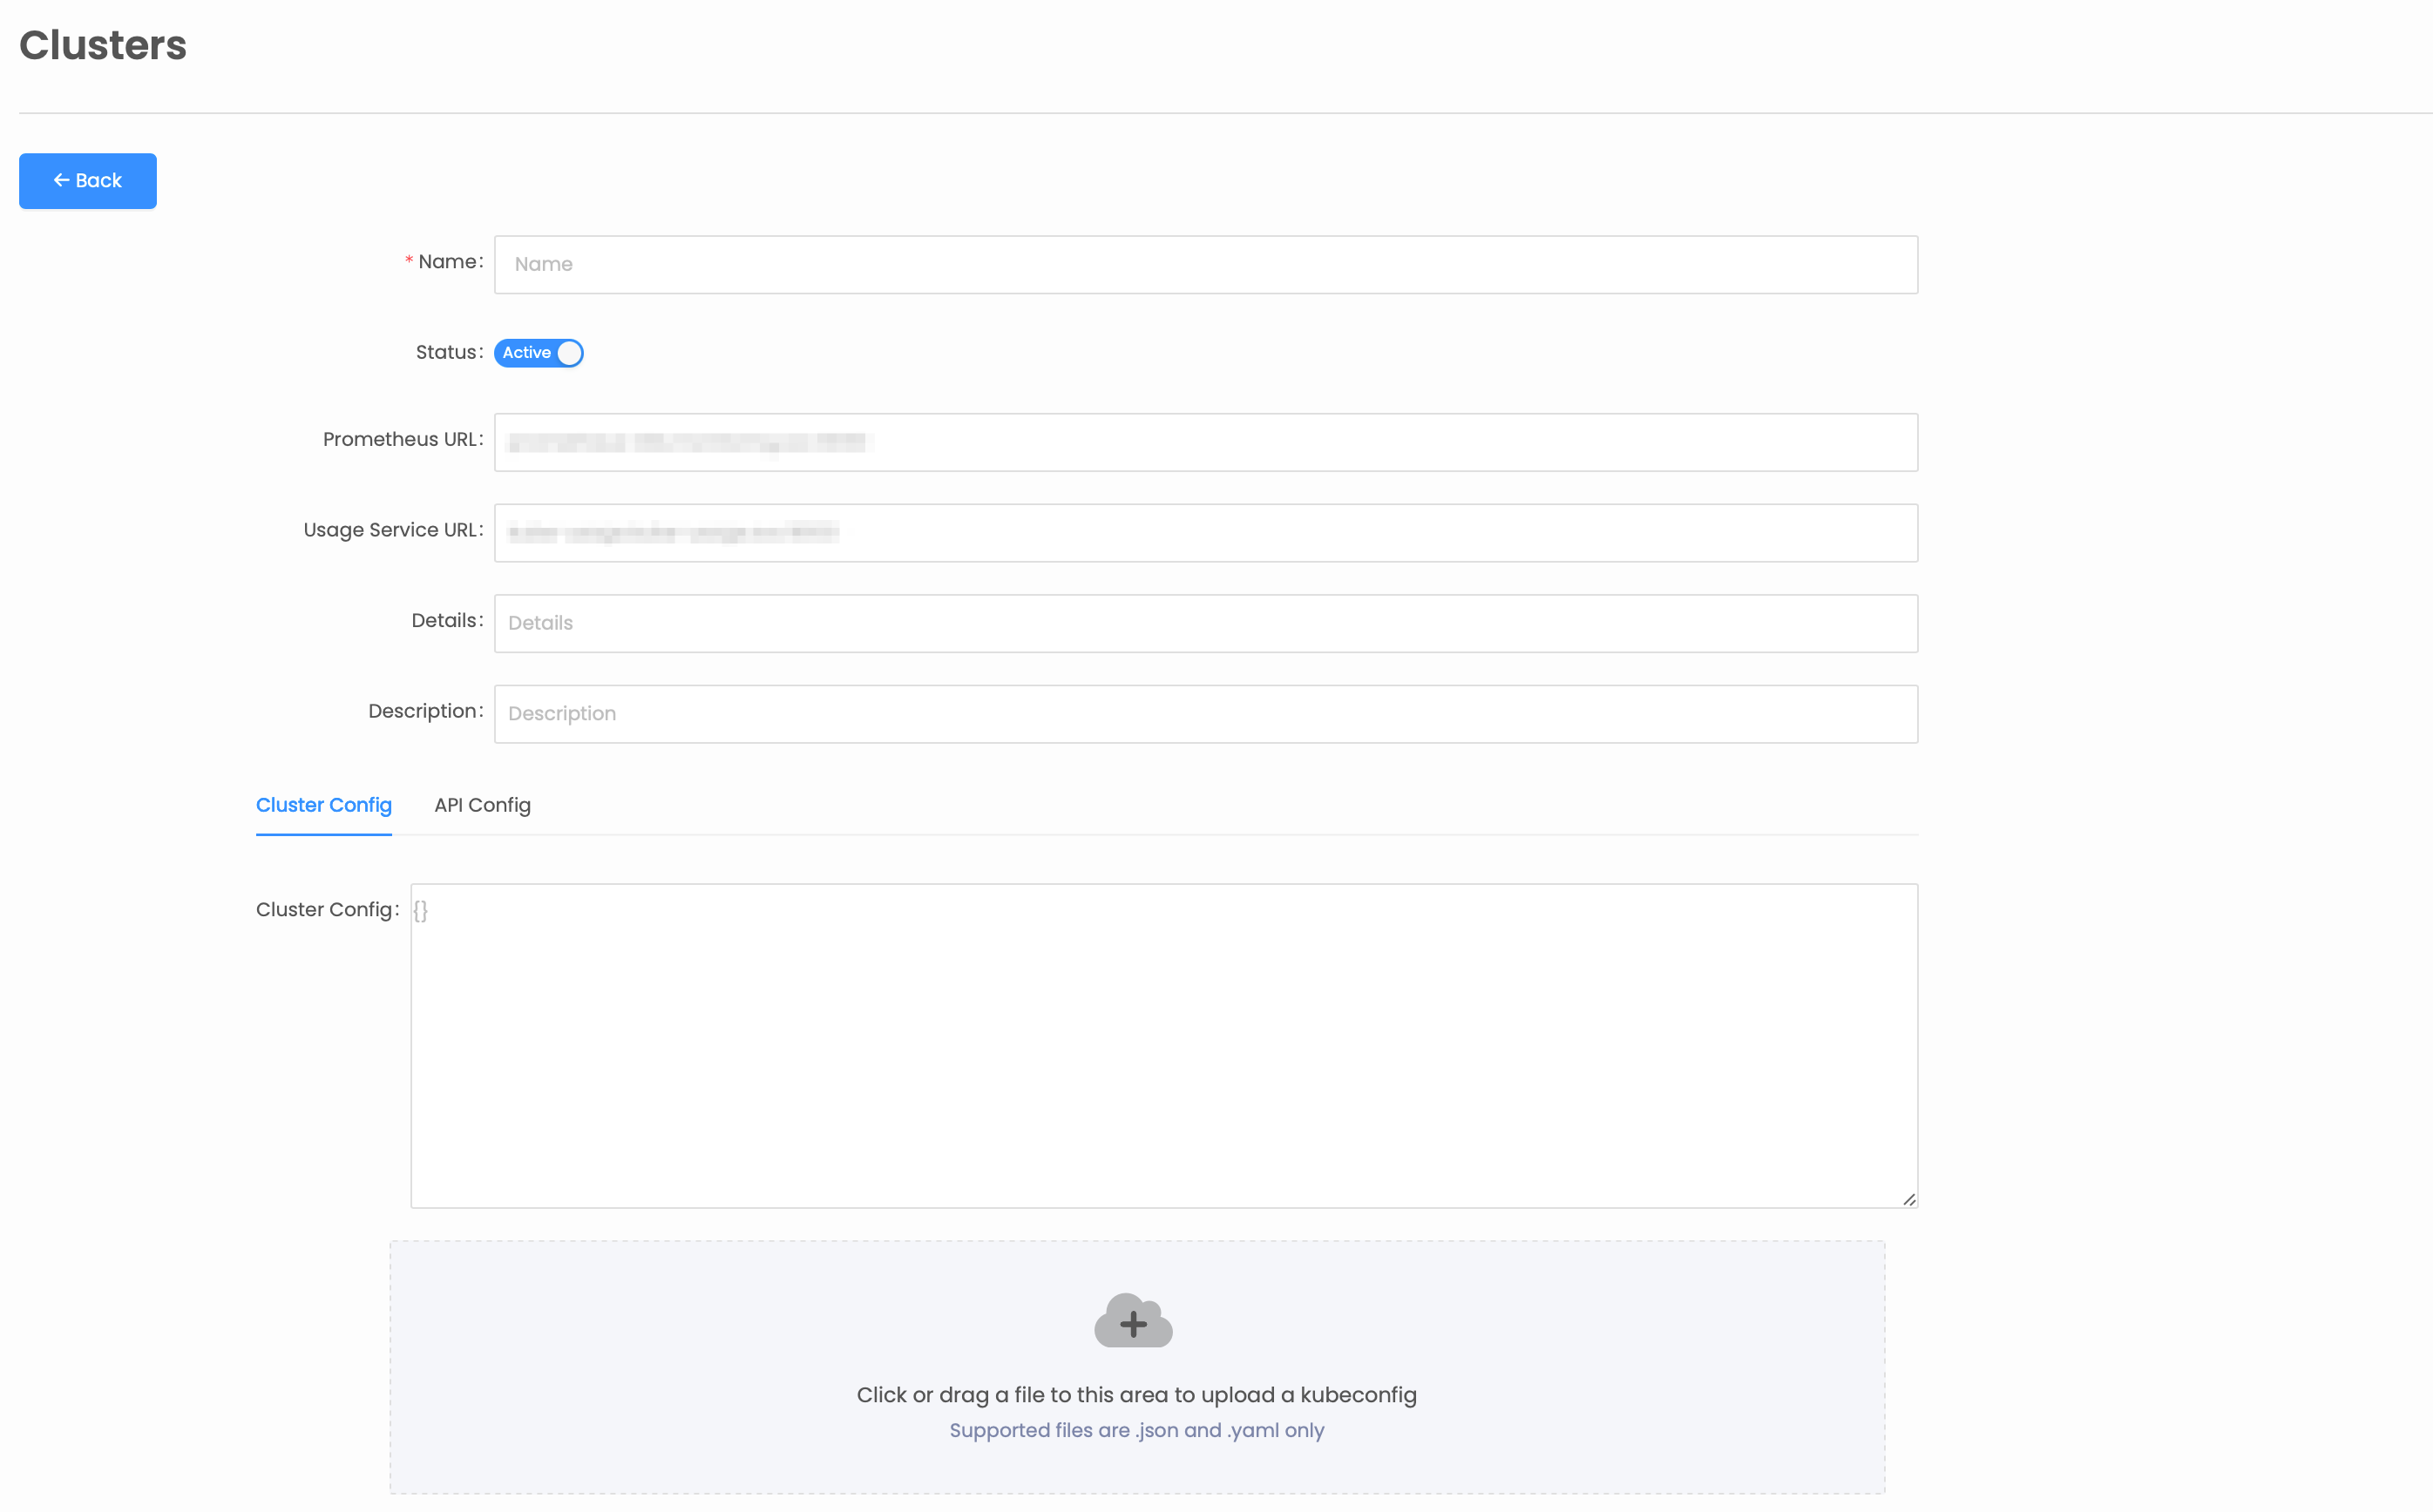Click the cloud upload icon
Image resolution: width=2433 pixels, height=1512 pixels.
pyautogui.click(x=1133, y=1321)
